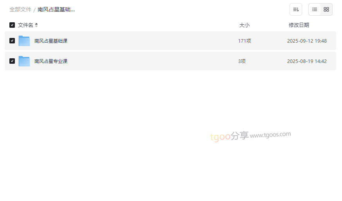
Task: Click the 171项 size cell
Action: pyautogui.click(x=245, y=41)
